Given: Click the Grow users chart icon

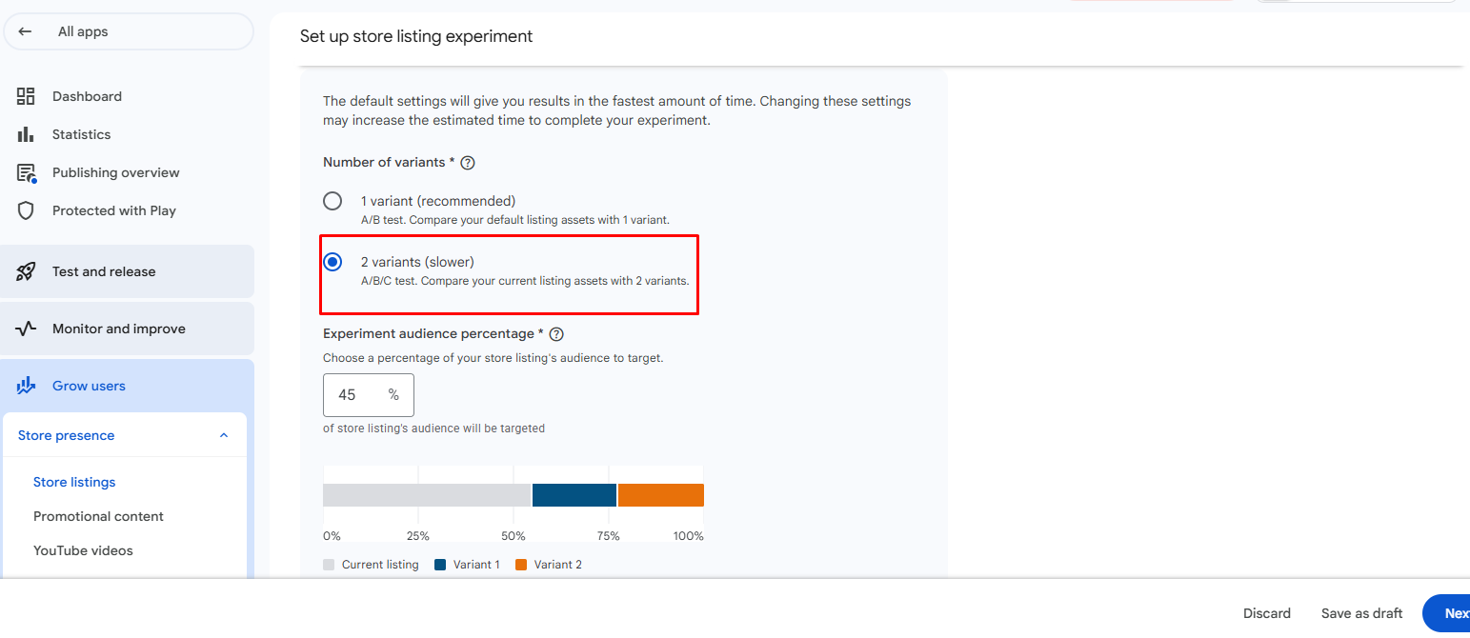Looking at the screenshot, I should tap(26, 386).
